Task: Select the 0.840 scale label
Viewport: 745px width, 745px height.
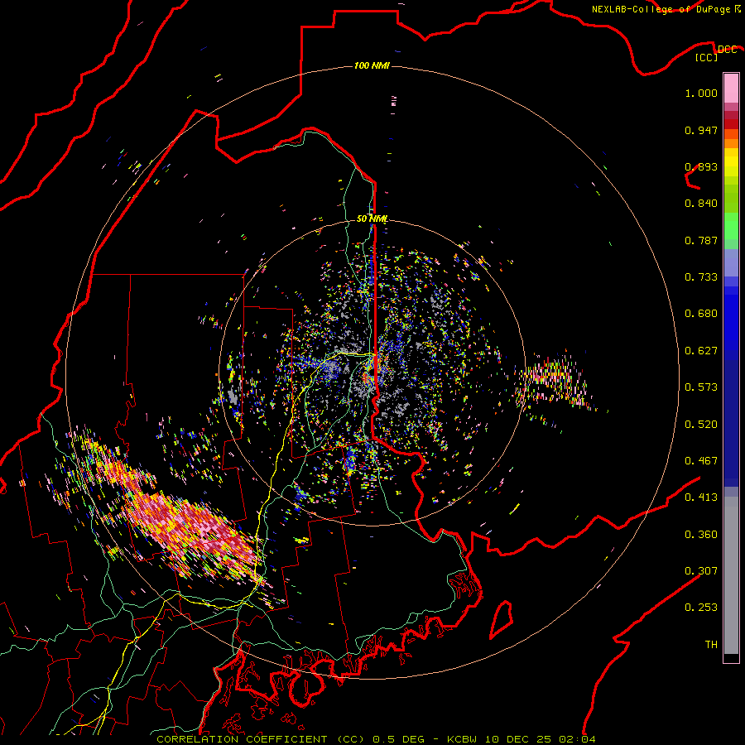Action: [x=701, y=204]
